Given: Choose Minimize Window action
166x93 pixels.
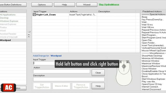Looking at the screenshot, I should point(150,61).
